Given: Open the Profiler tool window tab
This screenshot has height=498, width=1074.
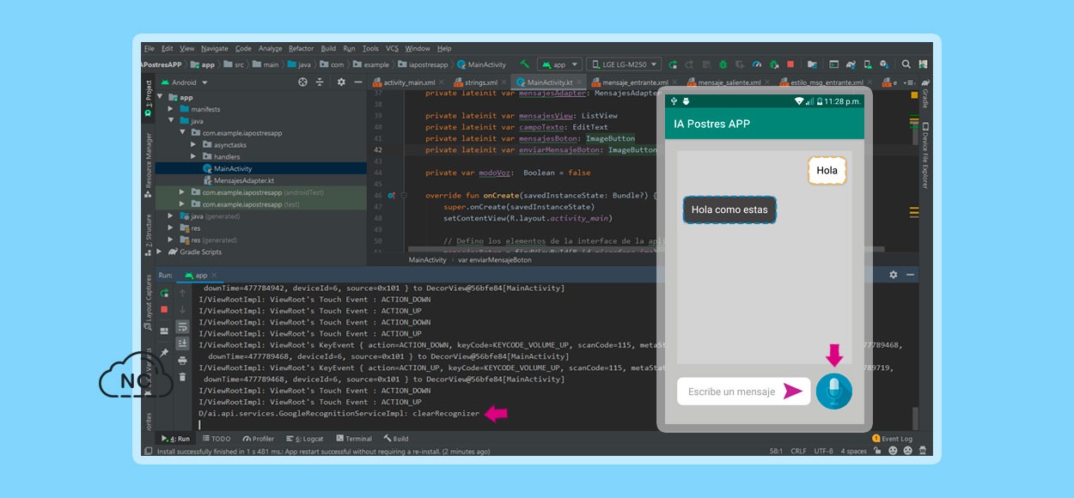Looking at the screenshot, I should [258, 439].
